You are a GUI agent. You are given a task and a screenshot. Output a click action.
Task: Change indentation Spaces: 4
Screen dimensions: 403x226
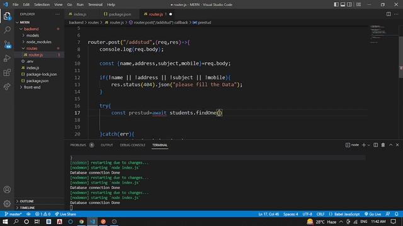(291, 214)
